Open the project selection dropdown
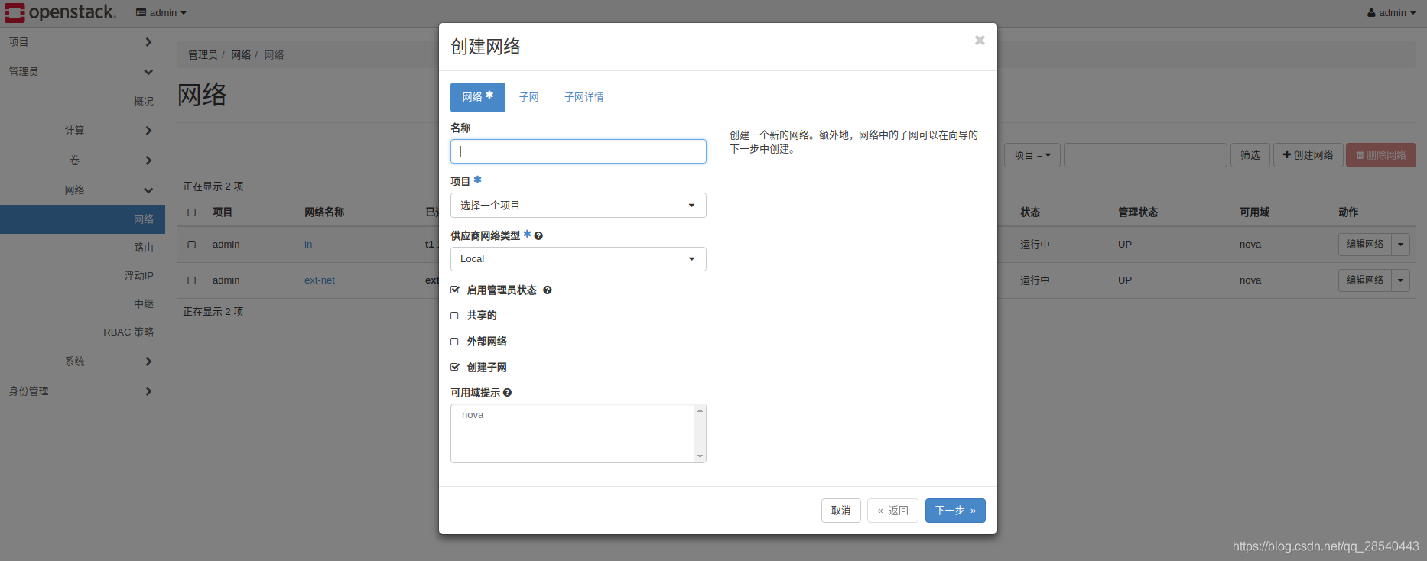1427x561 pixels. (x=578, y=206)
